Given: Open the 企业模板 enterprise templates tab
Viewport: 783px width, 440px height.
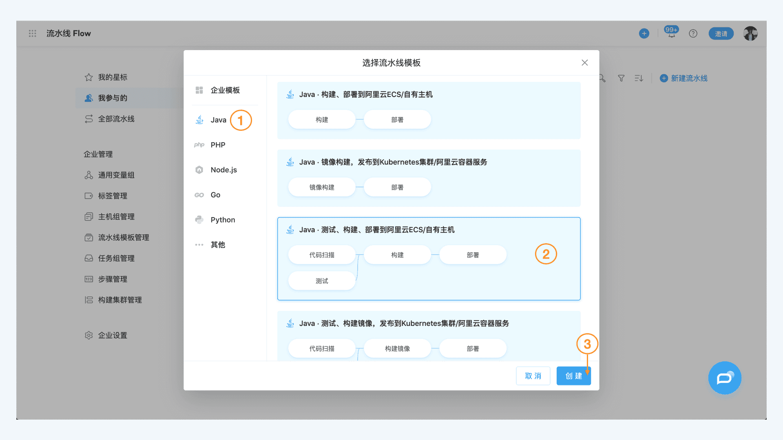Looking at the screenshot, I should (x=225, y=90).
